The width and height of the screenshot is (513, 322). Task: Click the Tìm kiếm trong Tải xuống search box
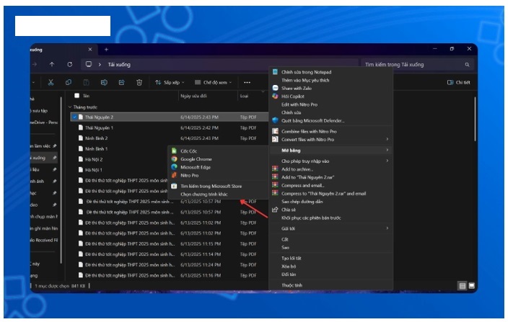click(404, 64)
